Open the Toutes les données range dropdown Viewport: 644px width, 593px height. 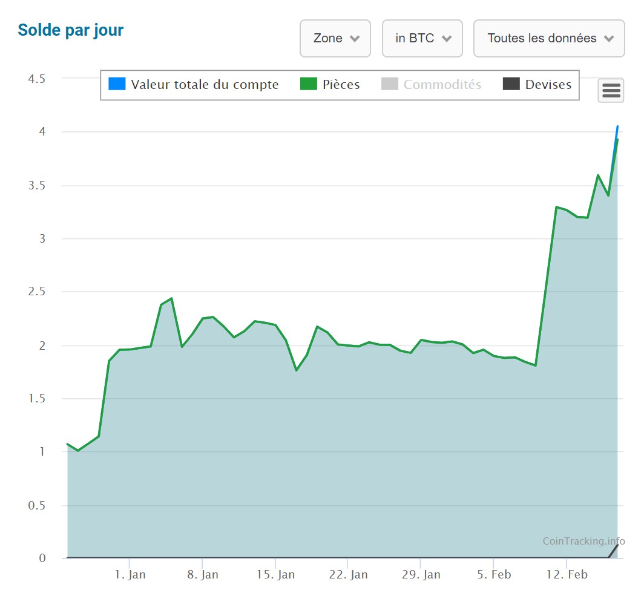[548, 39]
